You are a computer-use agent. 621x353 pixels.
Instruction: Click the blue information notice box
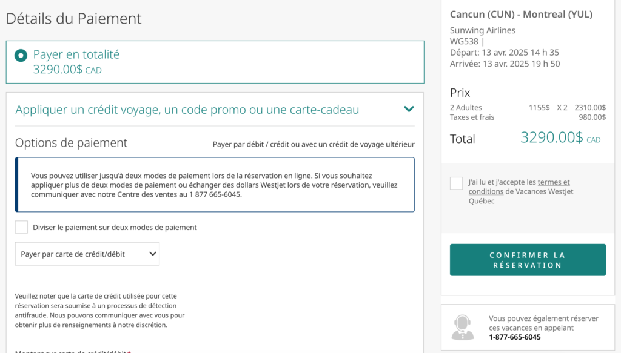click(x=215, y=185)
